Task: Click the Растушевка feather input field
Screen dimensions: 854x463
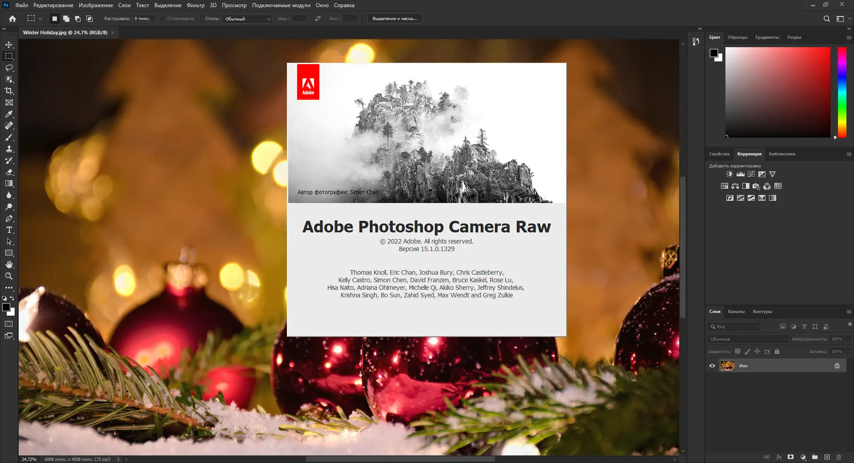Action: tap(144, 19)
